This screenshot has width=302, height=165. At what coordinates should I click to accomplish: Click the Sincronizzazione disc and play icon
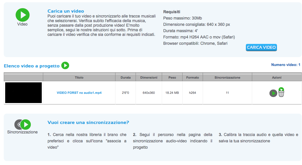(22, 125)
